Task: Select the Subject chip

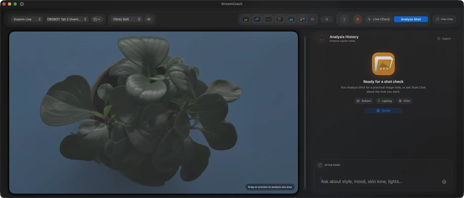Action: [364, 101]
